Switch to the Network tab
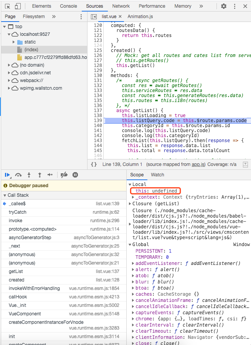The width and height of the screenshot is (251, 345). [121, 6]
